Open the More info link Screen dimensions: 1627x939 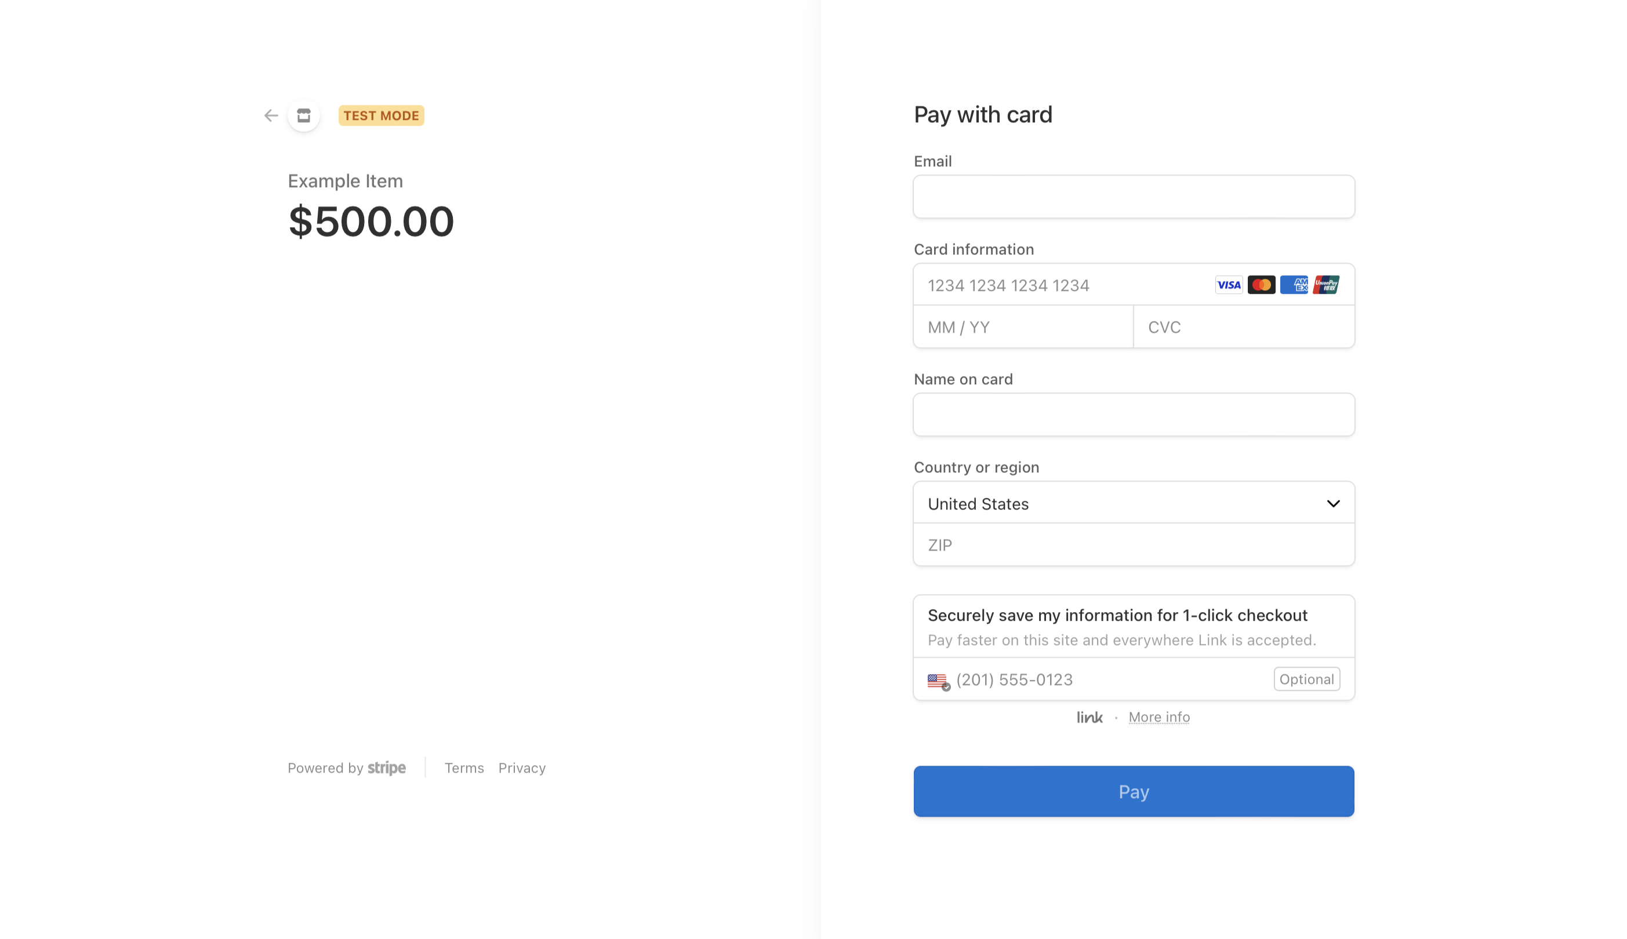(1158, 717)
